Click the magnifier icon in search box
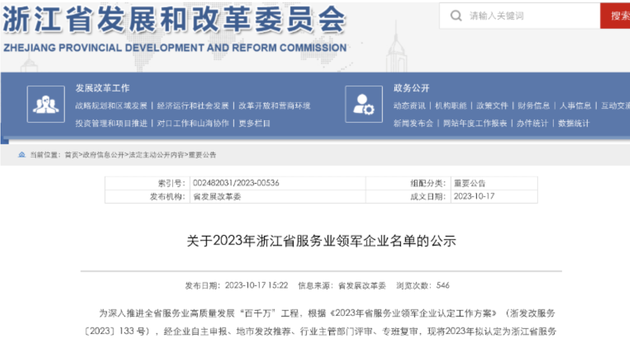This screenshot has width=630, height=338. click(456, 16)
